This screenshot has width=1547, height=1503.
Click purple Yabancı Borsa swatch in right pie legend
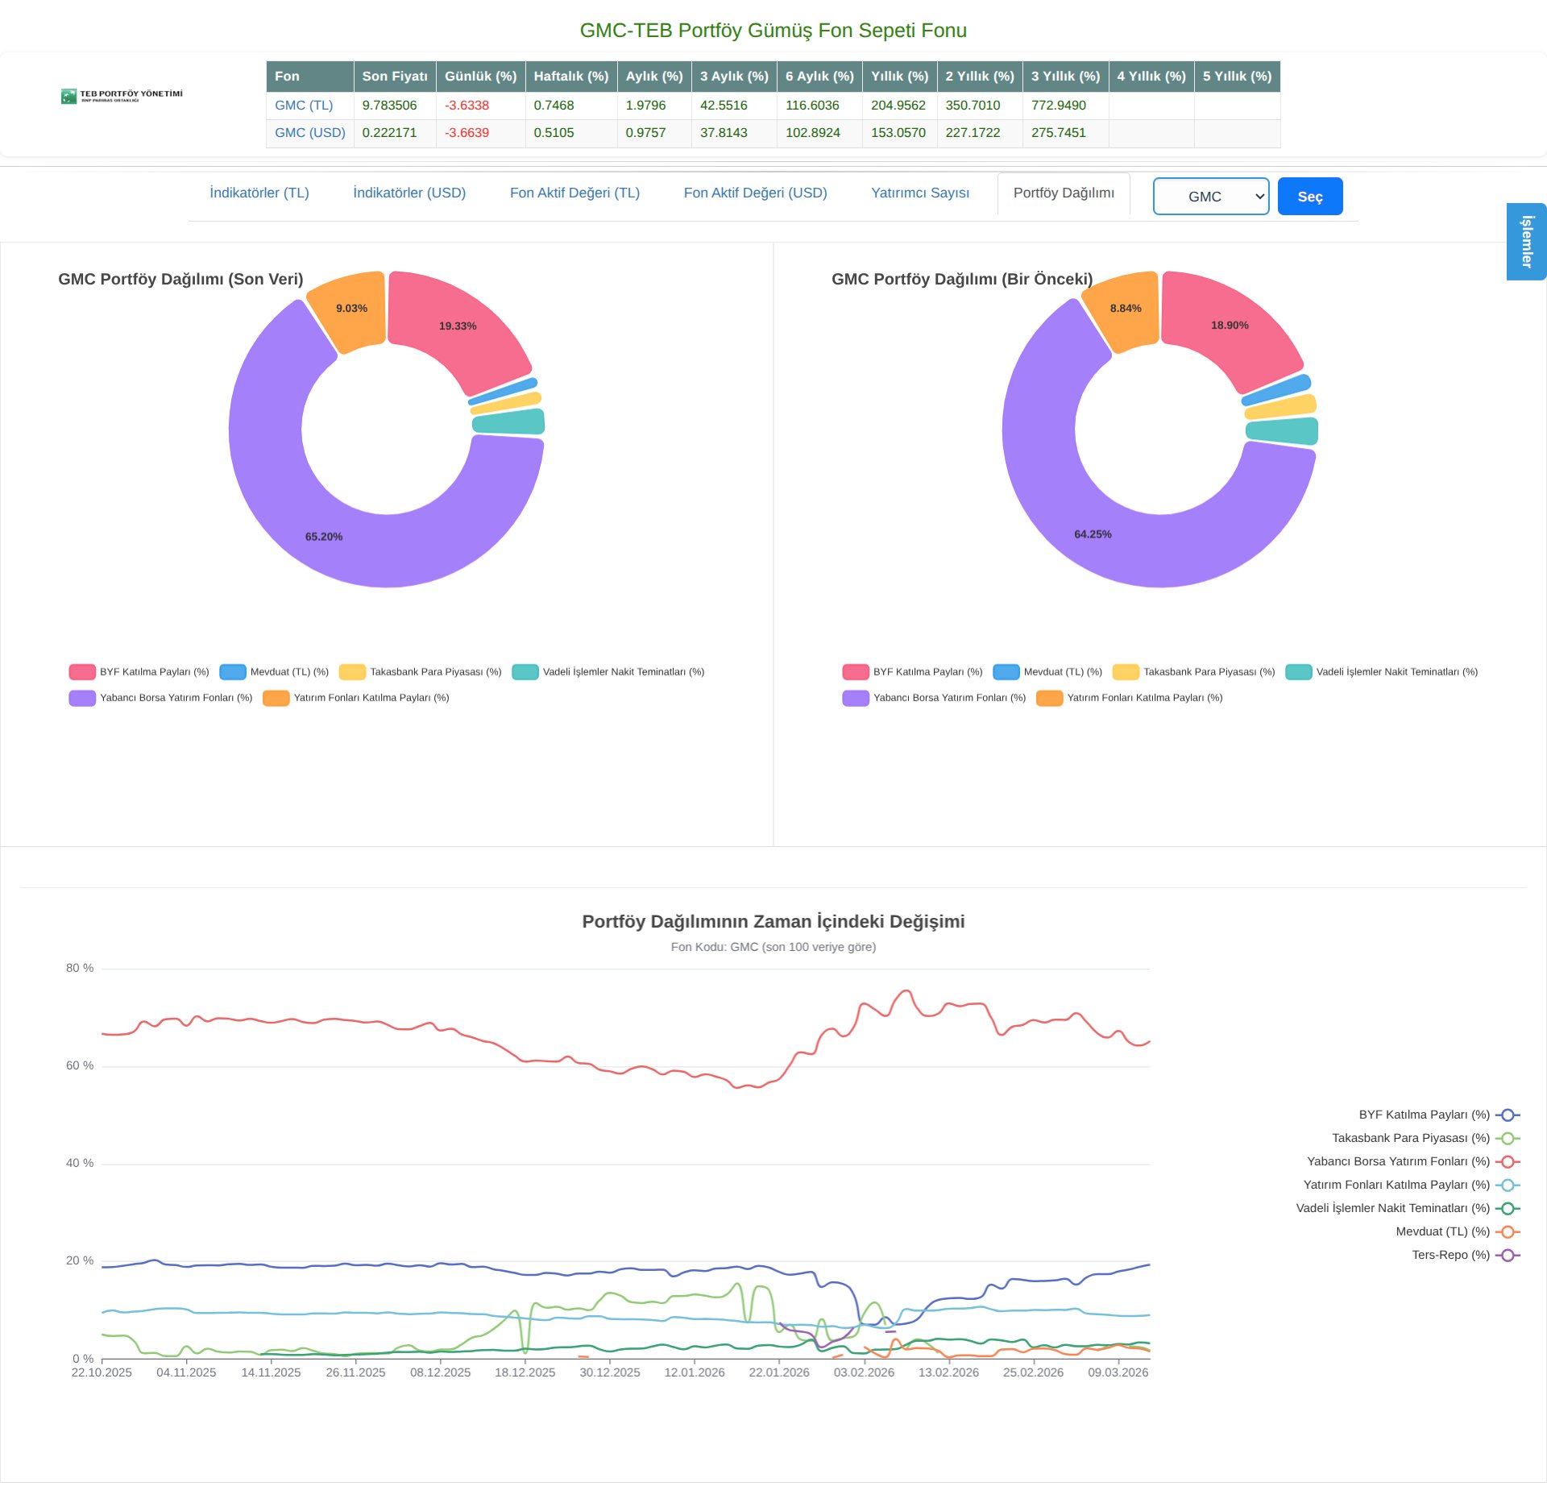(855, 698)
